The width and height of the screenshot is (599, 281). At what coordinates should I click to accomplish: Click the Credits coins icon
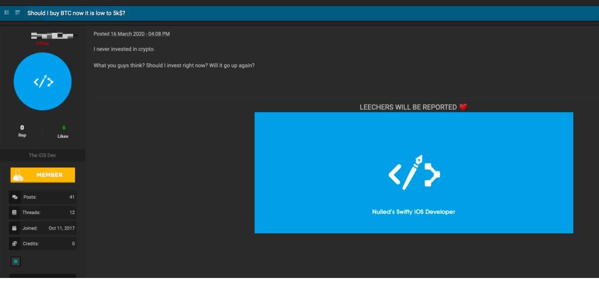(x=15, y=244)
